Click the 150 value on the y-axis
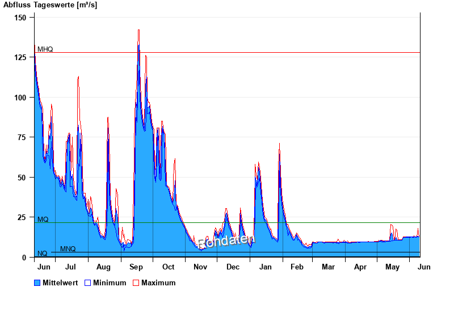This screenshot has height=312, width=454. point(20,18)
